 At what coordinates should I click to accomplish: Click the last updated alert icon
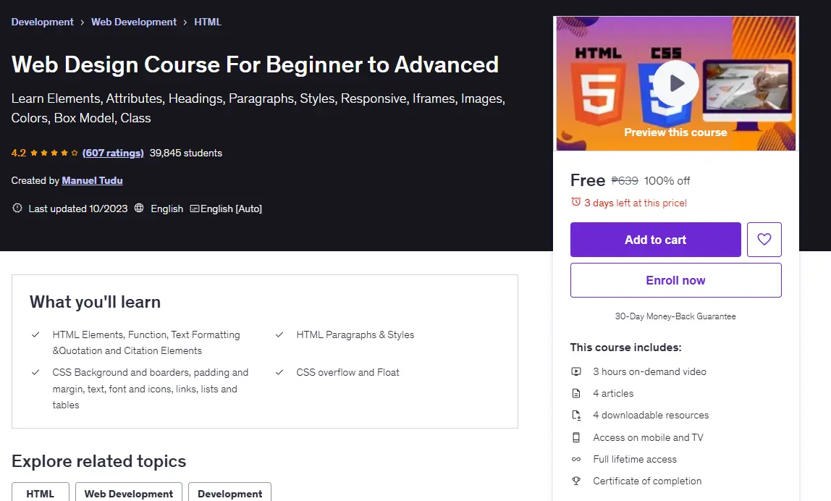point(17,208)
